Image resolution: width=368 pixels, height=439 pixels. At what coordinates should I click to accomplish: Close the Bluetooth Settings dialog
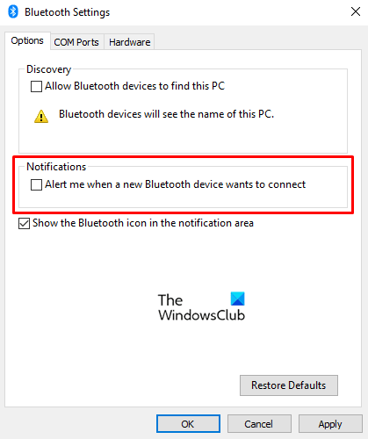pos(356,11)
